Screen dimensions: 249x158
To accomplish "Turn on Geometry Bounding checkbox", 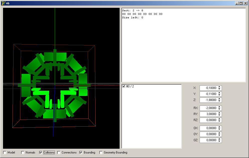I will 101,152.
